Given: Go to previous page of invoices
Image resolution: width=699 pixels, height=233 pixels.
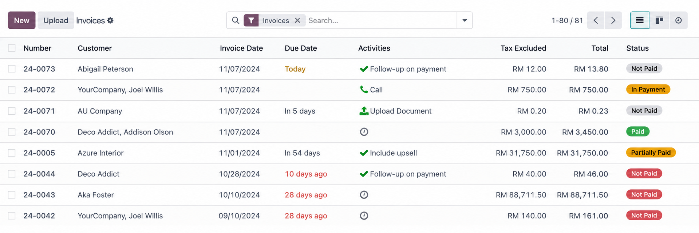Looking at the screenshot, I should pos(596,20).
